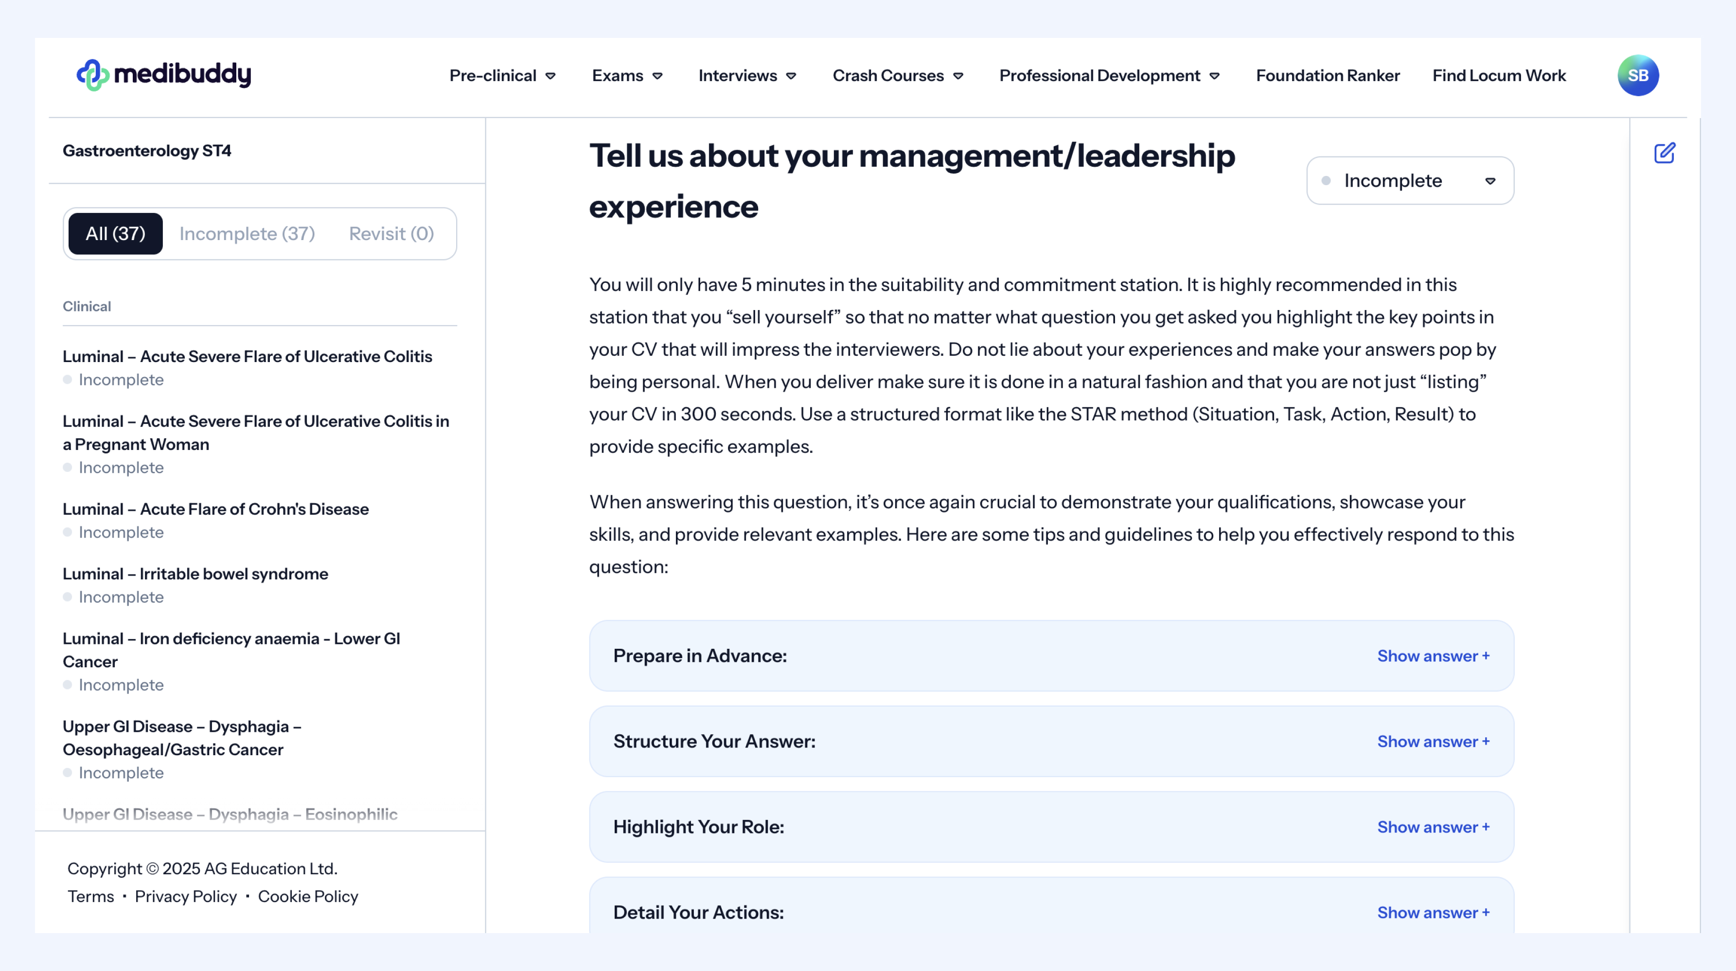This screenshot has width=1736, height=971.
Task: Open the edit notes pencil icon
Action: [x=1664, y=153]
